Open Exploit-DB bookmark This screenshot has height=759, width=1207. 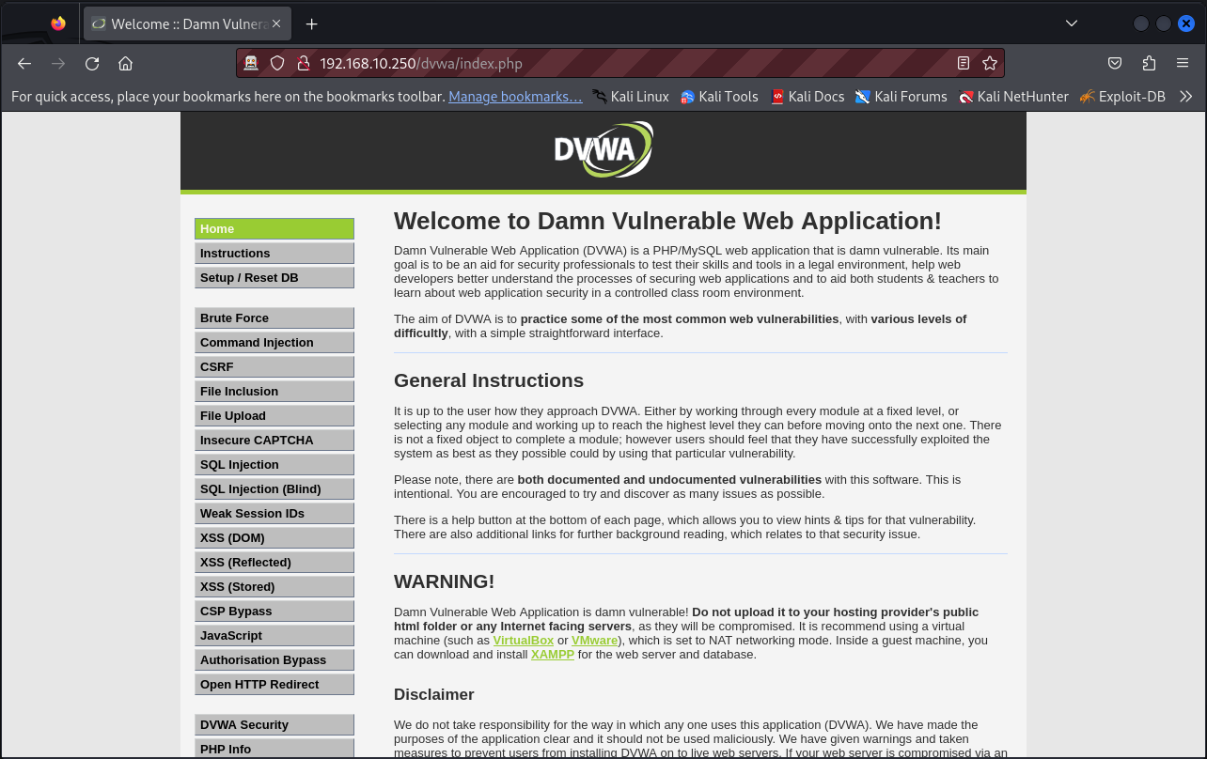(1122, 96)
